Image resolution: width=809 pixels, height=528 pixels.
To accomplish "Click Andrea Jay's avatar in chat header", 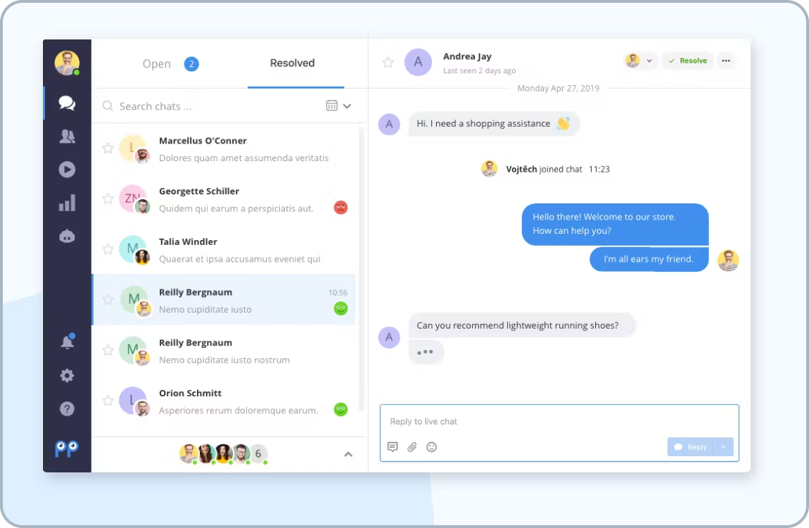I will pyautogui.click(x=418, y=63).
